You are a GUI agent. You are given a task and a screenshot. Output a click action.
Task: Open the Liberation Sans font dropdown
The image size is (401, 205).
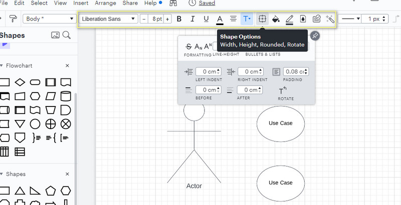[x=108, y=19]
